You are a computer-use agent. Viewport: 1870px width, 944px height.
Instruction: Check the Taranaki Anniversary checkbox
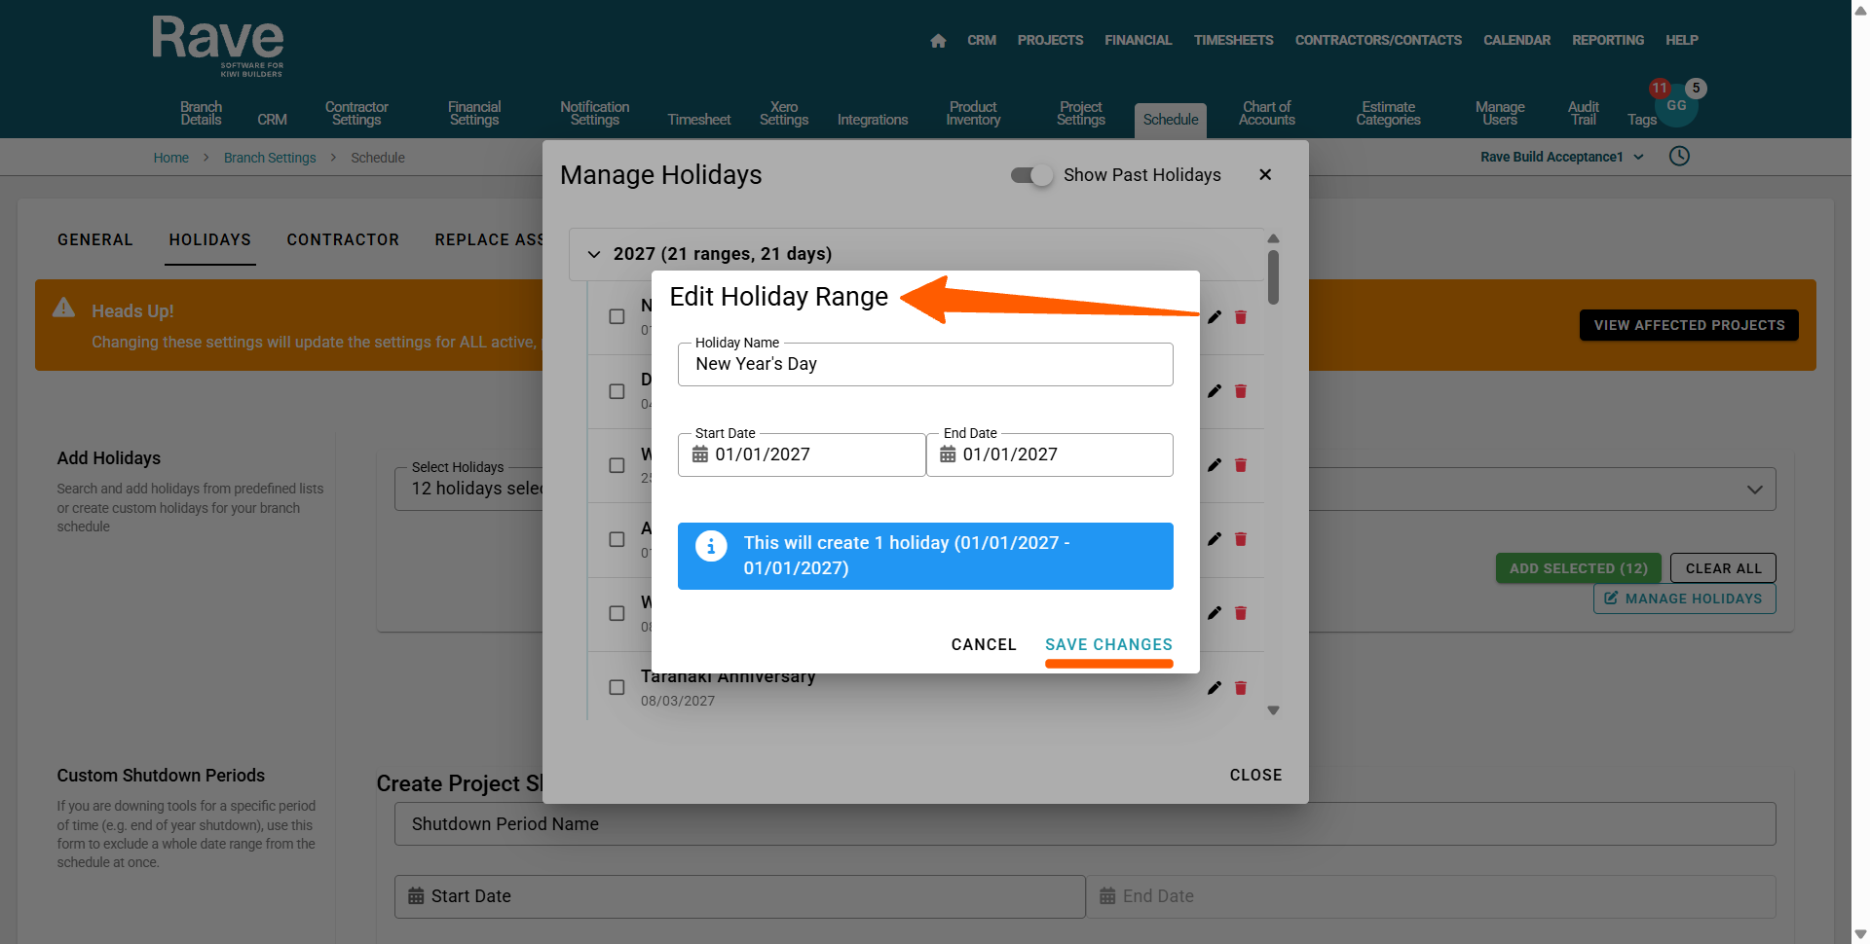point(617,687)
